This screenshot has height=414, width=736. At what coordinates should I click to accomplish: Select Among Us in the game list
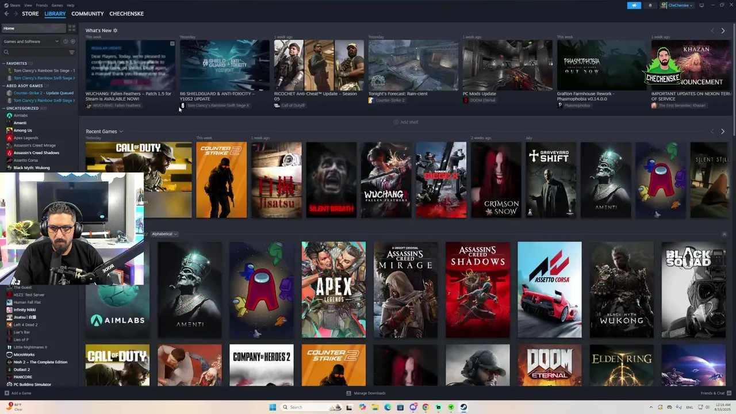click(22, 131)
